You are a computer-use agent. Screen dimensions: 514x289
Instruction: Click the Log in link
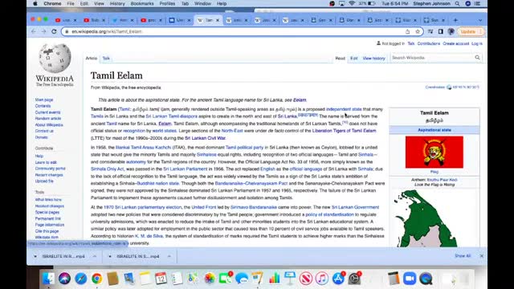477,43
